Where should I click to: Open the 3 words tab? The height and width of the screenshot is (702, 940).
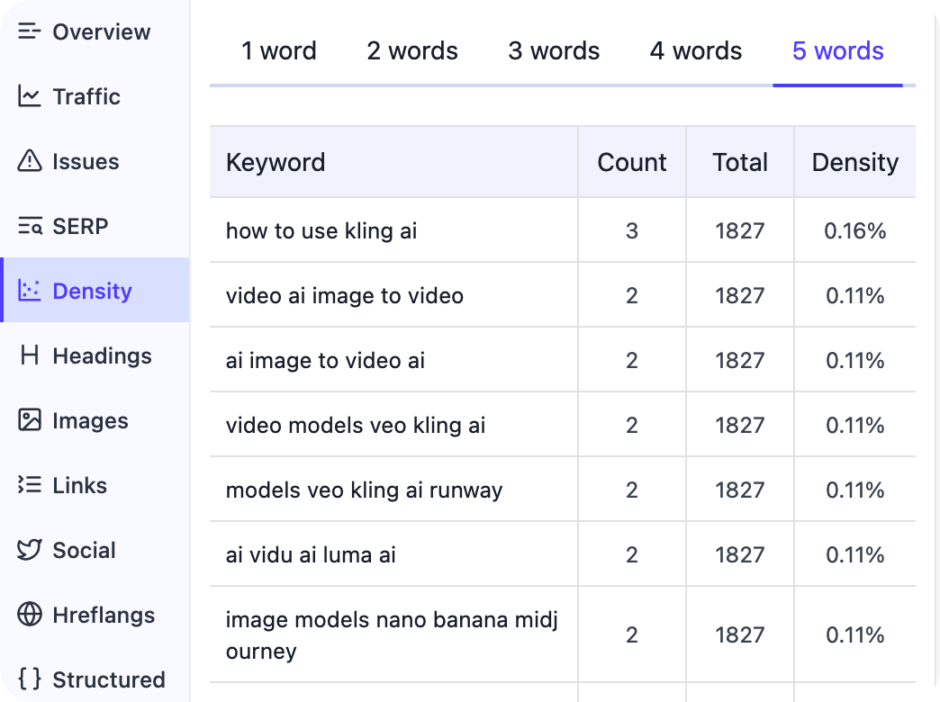tap(554, 51)
